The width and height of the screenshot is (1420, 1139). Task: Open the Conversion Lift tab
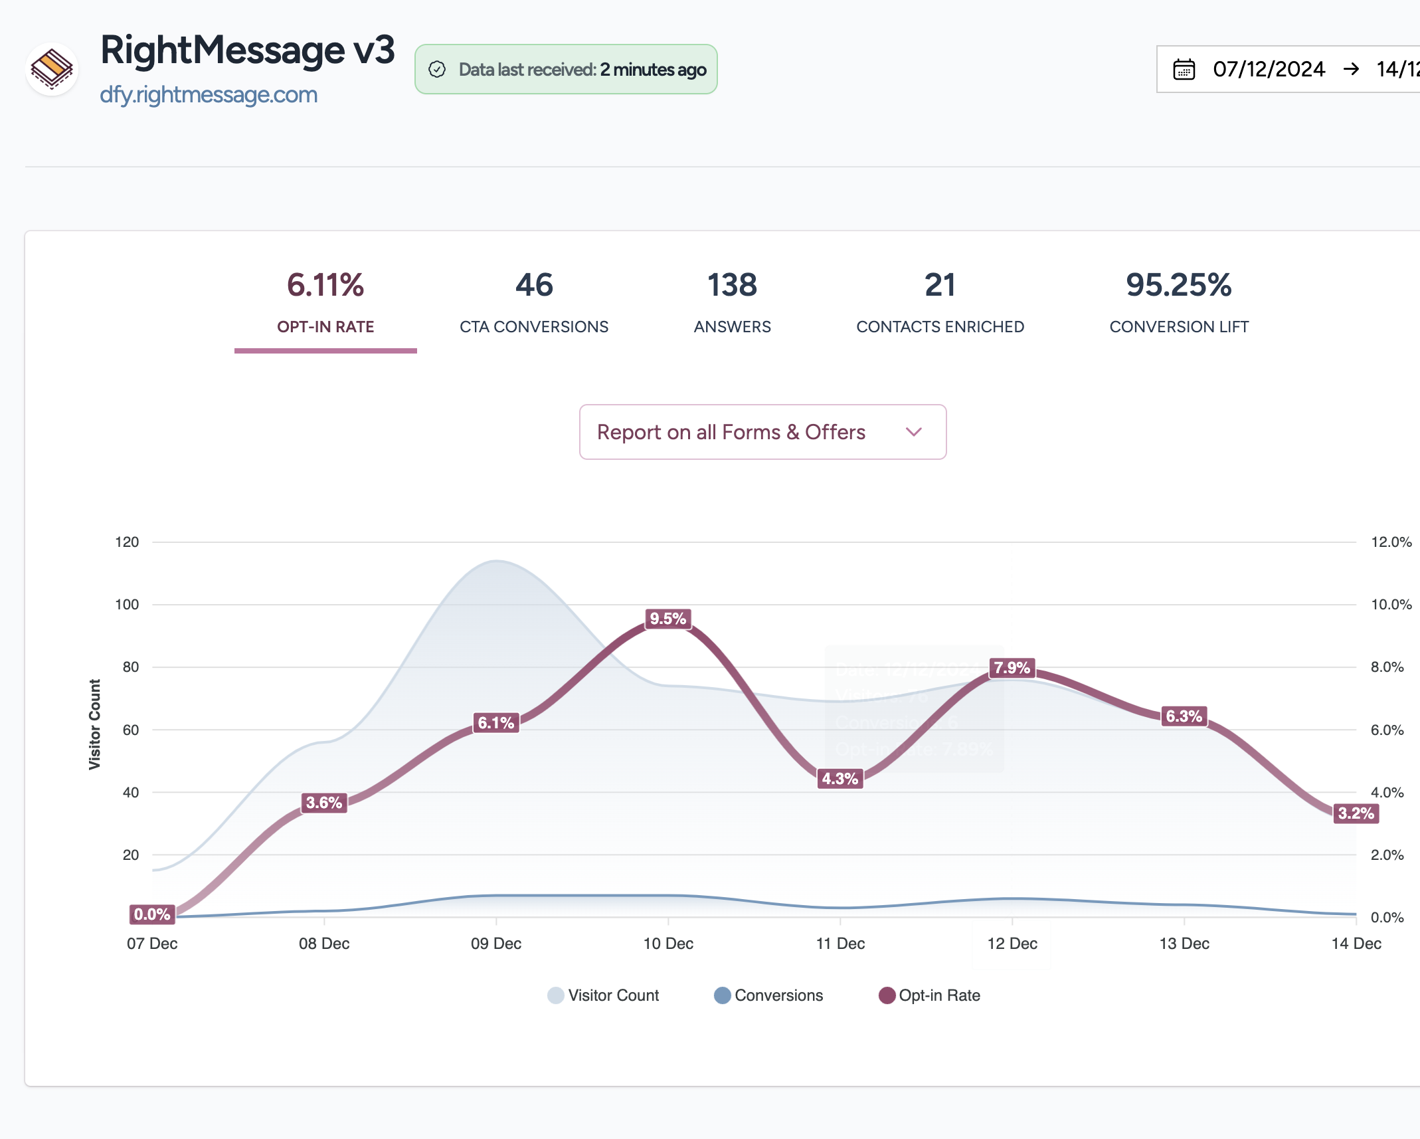click(x=1179, y=304)
